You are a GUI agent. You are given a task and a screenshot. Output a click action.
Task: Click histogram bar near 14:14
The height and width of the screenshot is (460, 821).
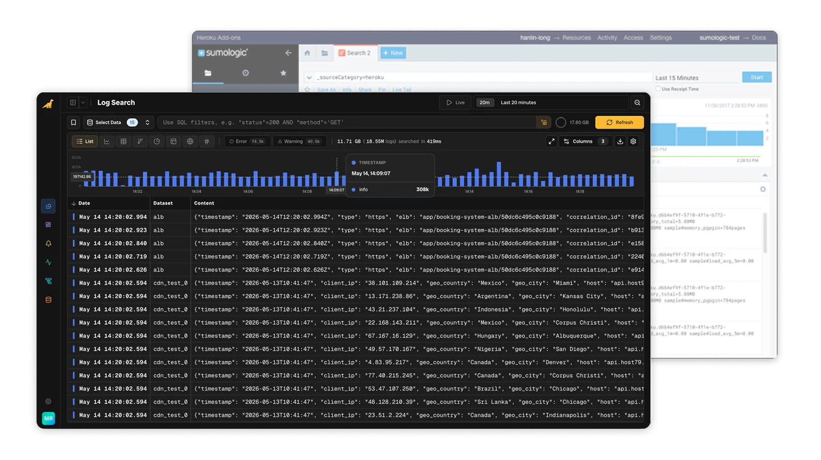(469, 180)
